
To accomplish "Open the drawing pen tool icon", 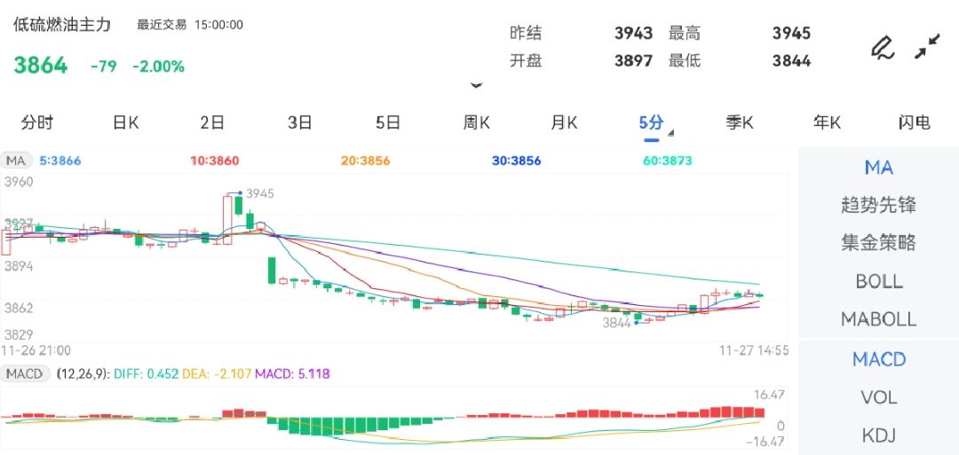I will click(883, 48).
